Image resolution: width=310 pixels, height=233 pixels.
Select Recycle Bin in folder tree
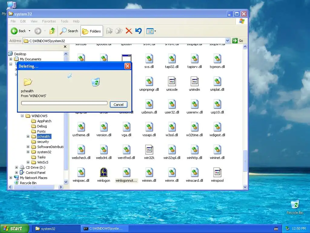28,183
